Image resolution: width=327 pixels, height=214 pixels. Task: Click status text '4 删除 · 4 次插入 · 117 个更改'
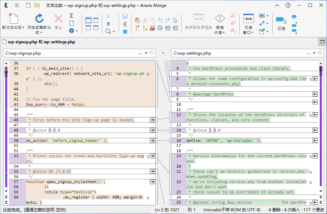coord(296,210)
